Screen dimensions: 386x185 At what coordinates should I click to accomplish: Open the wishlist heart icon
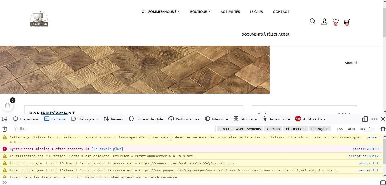[x=336, y=22]
